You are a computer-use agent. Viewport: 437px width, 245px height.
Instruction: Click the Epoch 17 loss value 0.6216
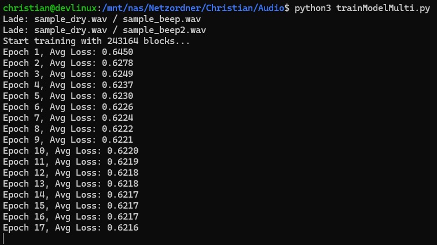point(123,228)
